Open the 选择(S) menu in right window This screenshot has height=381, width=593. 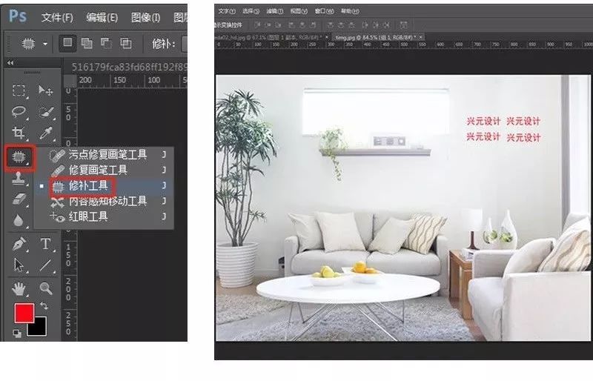click(251, 11)
